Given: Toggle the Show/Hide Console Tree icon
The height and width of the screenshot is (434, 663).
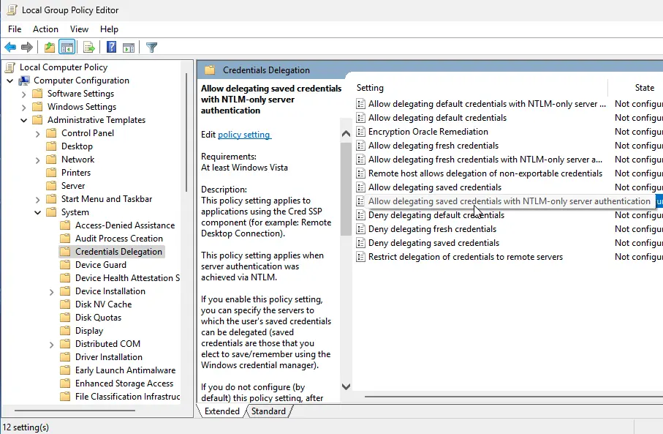Looking at the screenshot, I should coord(67,48).
